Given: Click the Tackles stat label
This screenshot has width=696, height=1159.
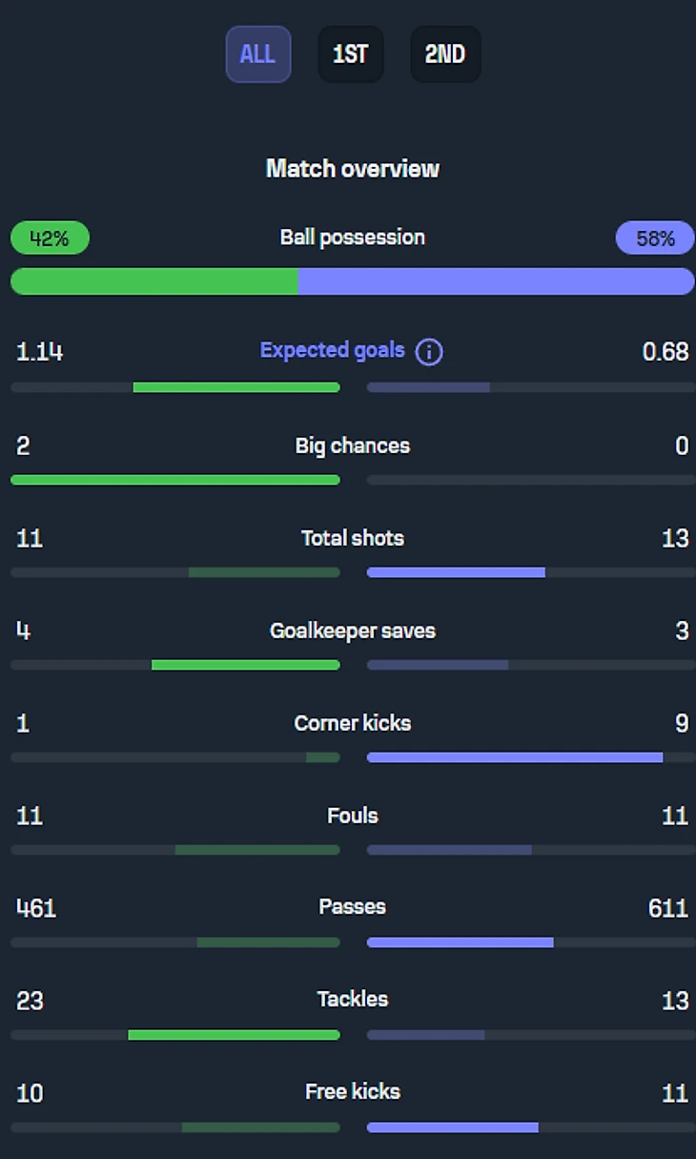Looking at the screenshot, I should [x=353, y=999].
